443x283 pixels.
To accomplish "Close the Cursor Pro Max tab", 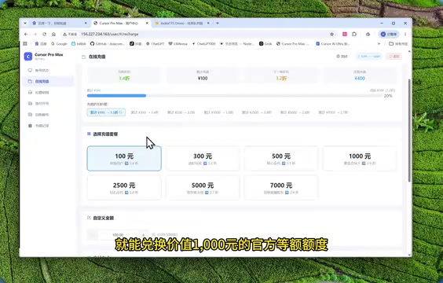I will click(x=147, y=23).
